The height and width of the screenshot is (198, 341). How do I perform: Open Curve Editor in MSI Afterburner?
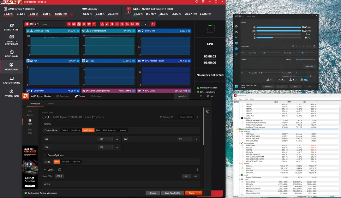click(x=309, y=66)
